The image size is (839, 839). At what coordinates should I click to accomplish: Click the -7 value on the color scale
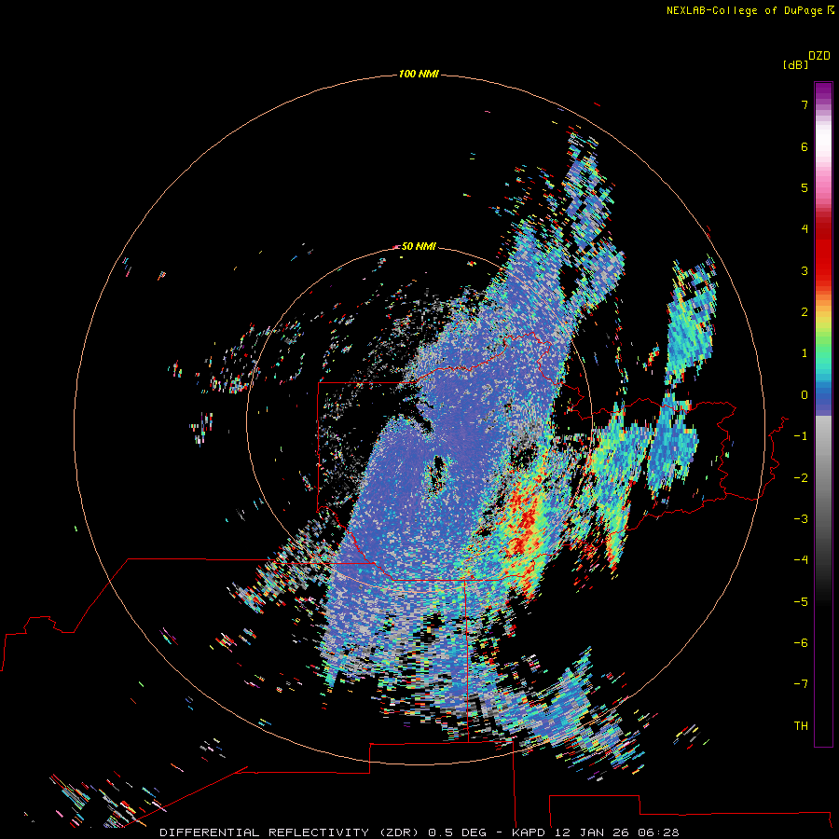tap(801, 684)
